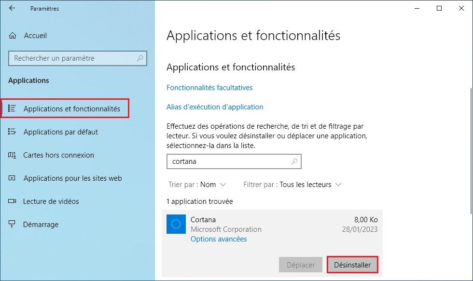Select the Applications et fonctionnalités list icon

tap(12, 108)
